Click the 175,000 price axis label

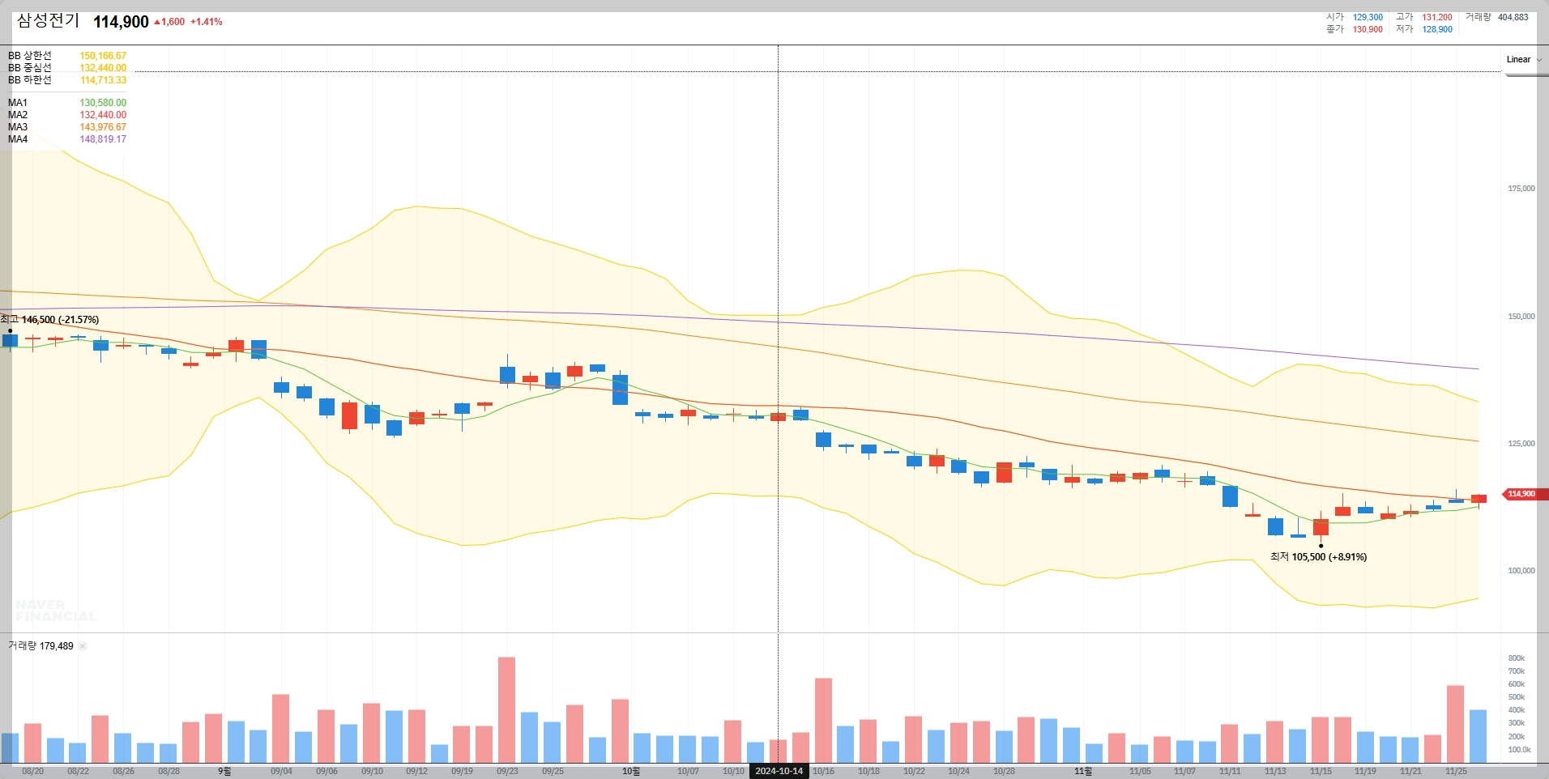tap(1521, 189)
